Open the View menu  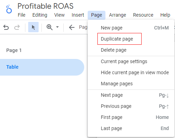(59, 15)
